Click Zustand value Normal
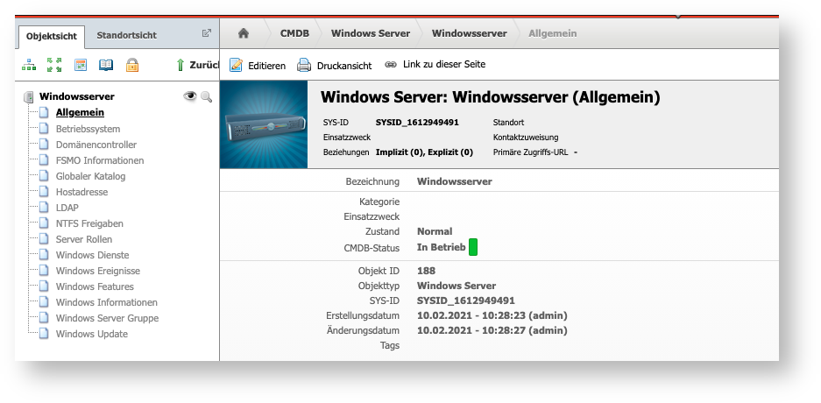Viewport: 821px width, 403px height. 435,231
